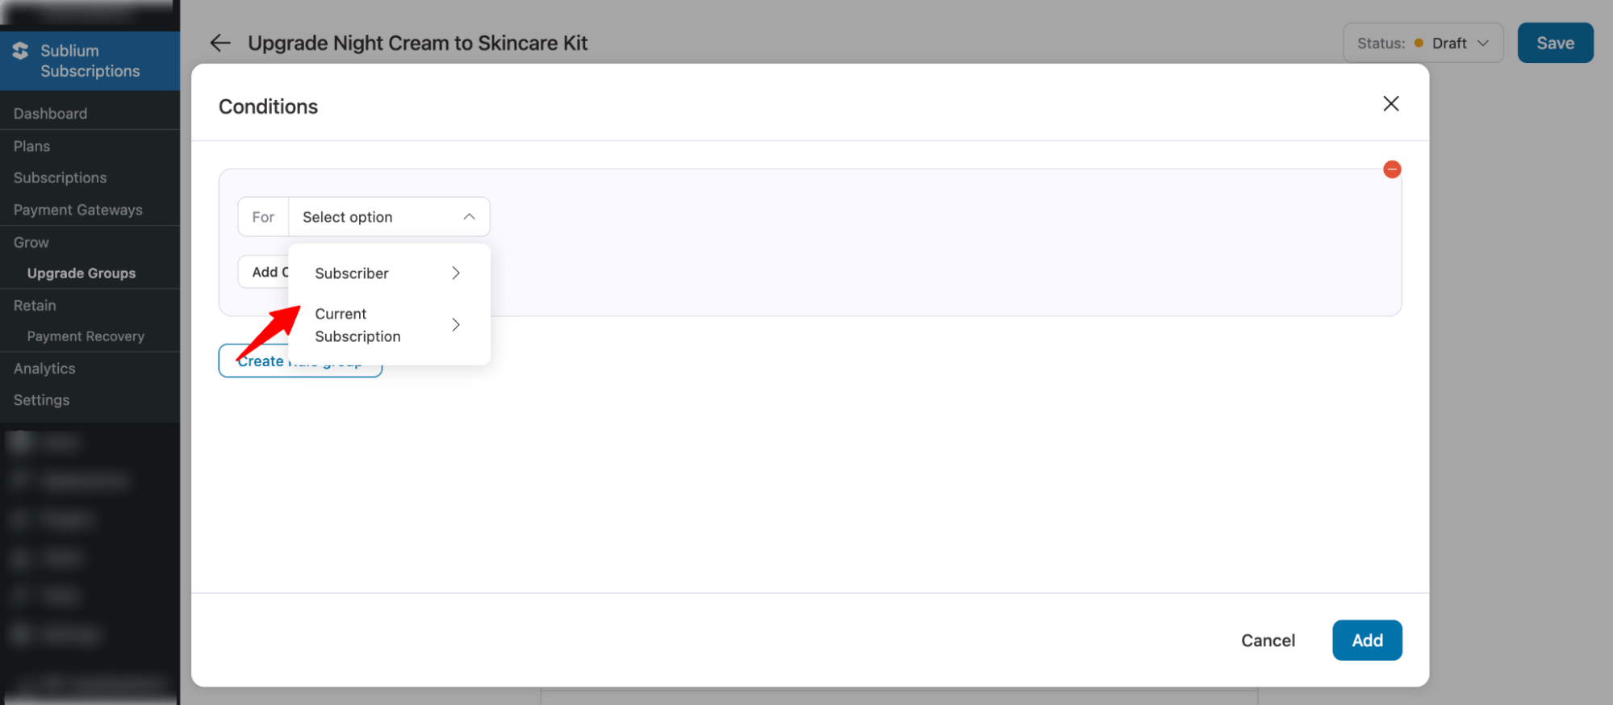Click the back arrow beside page title
1613x705 pixels.
220,44
